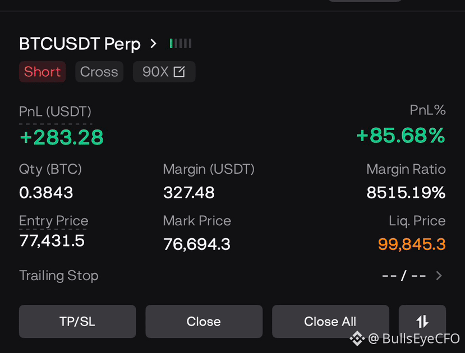This screenshot has width=465, height=353.
Task: Tap the Trailing Stop dashes value
Action: pyautogui.click(x=404, y=276)
